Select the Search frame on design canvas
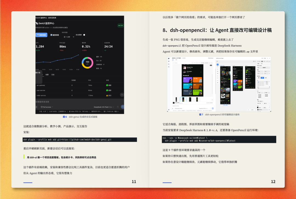This screenshot has width=296, height=199. (238, 79)
